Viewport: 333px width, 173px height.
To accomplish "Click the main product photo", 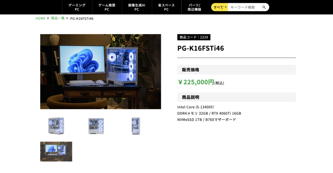I will (x=100, y=71).
